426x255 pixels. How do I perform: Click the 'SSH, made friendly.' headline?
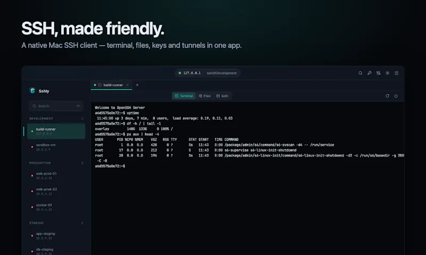click(93, 29)
